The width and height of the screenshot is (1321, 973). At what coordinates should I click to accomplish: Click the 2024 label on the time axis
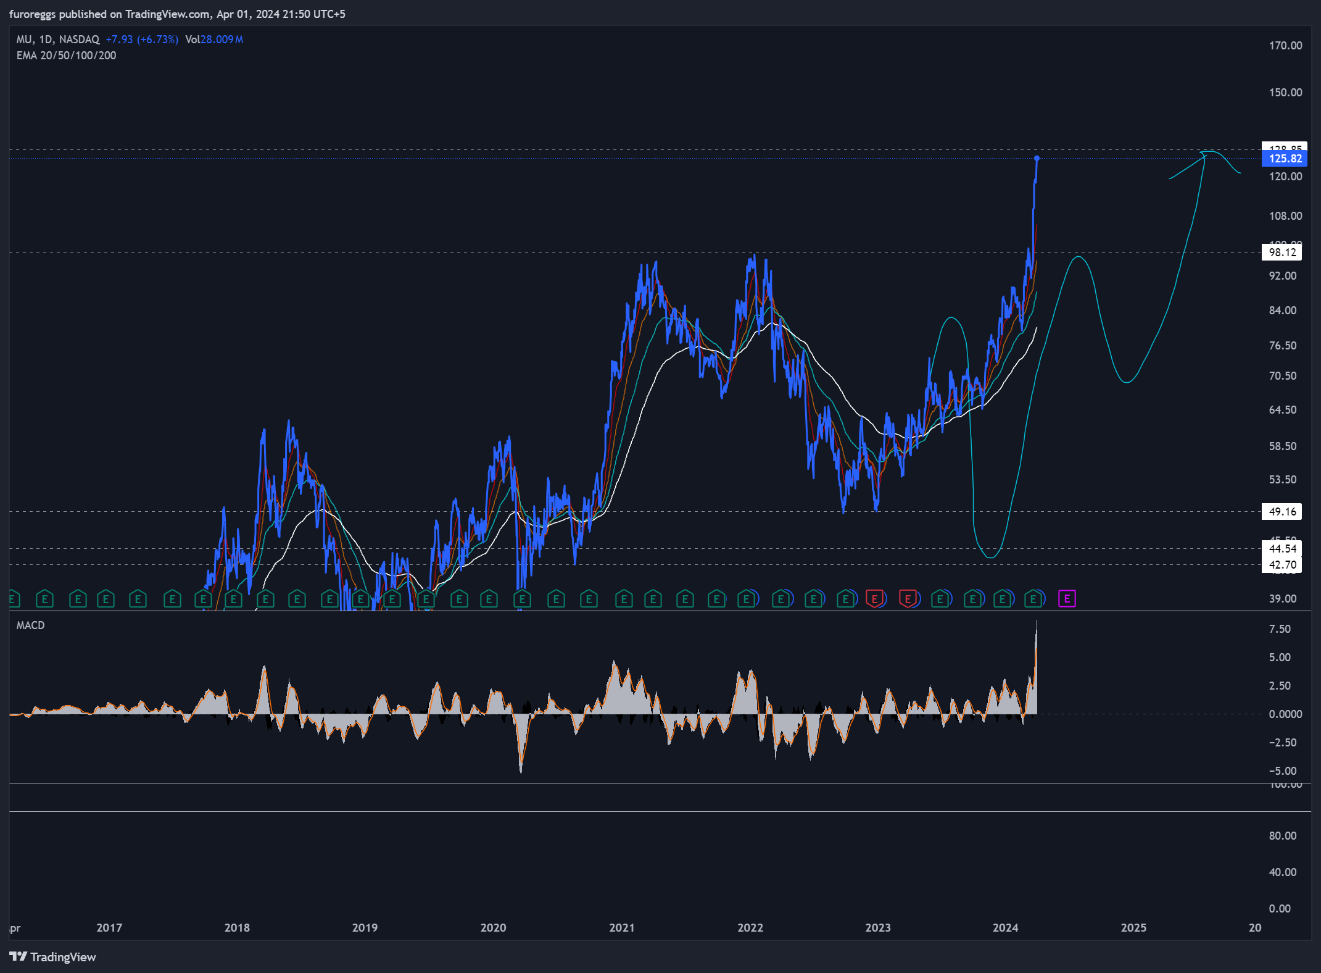(1005, 927)
